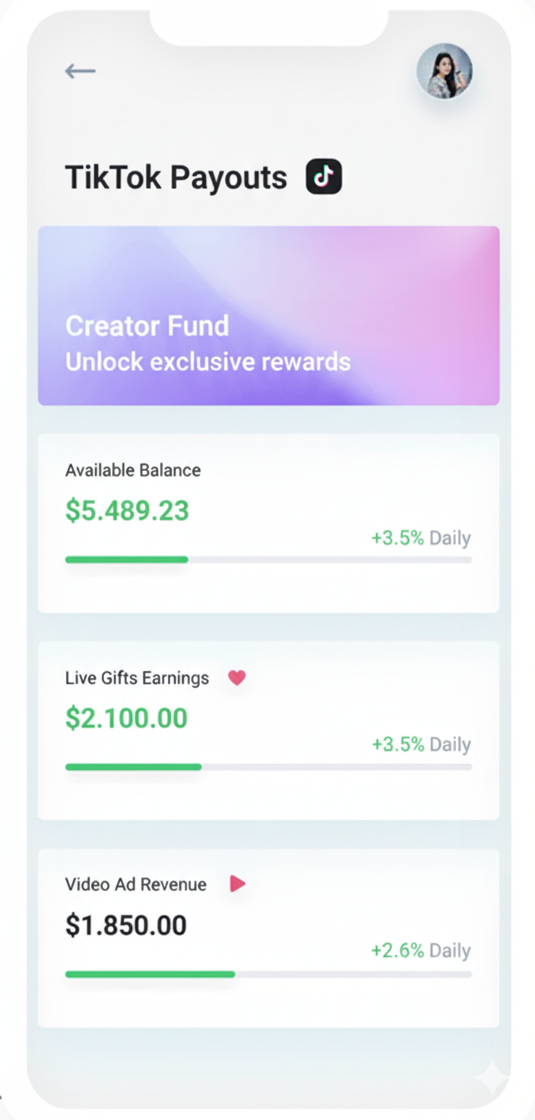Click the Live Gifts Earnings progress bar

pos(267,767)
